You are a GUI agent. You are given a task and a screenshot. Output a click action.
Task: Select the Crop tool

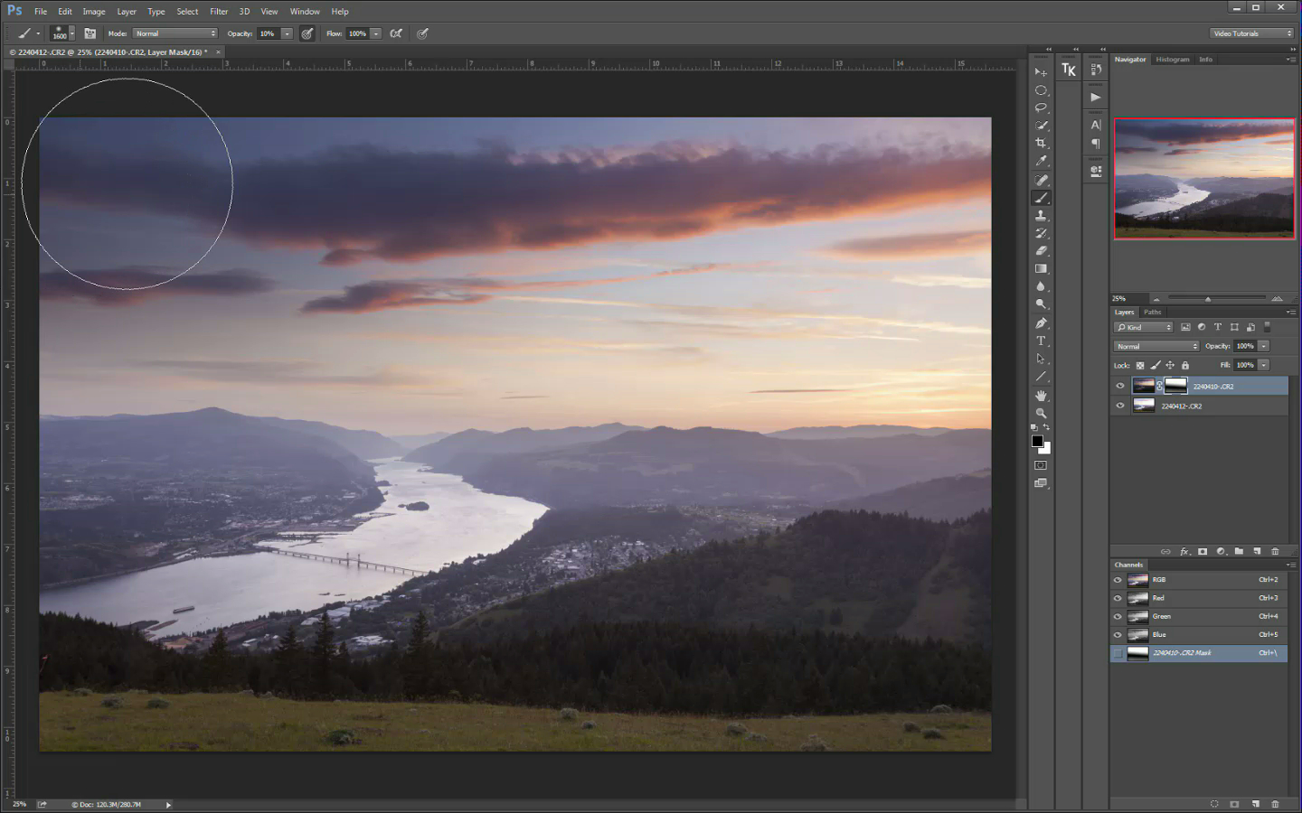click(1041, 144)
